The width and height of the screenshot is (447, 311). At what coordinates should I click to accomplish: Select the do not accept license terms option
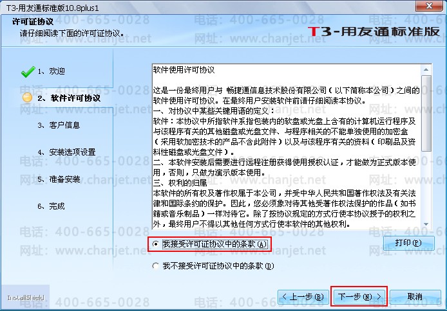(x=156, y=266)
